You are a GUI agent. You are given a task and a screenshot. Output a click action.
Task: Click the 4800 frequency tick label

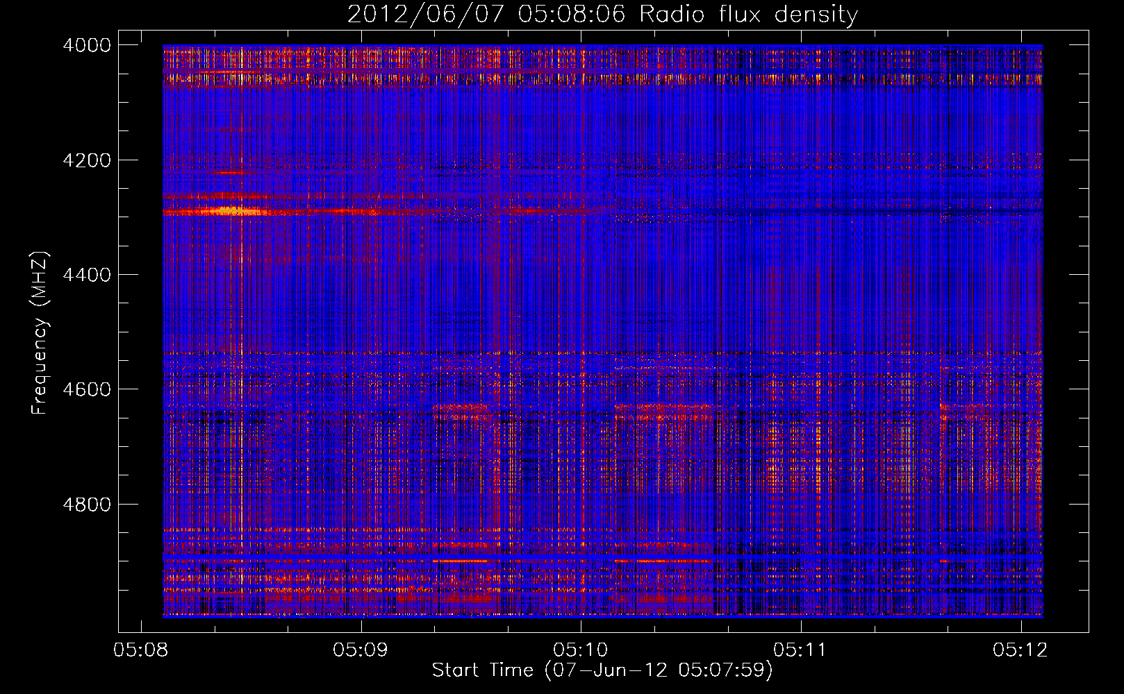click(87, 504)
